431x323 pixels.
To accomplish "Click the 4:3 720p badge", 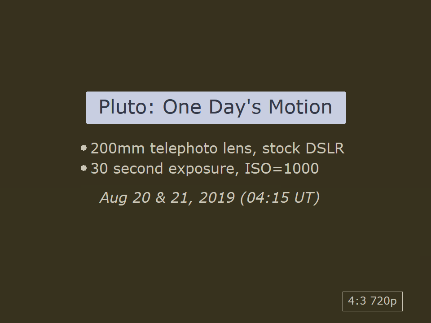I will click(x=372, y=301).
